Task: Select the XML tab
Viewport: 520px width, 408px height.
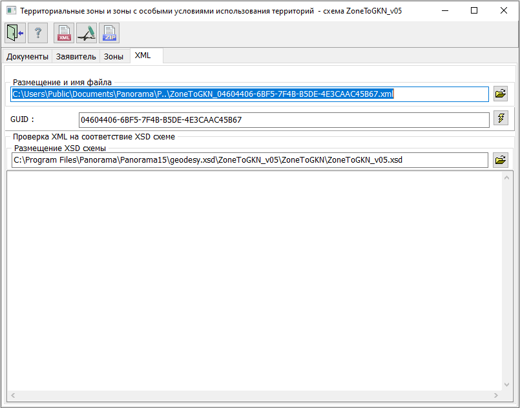Action: coord(143,56)
